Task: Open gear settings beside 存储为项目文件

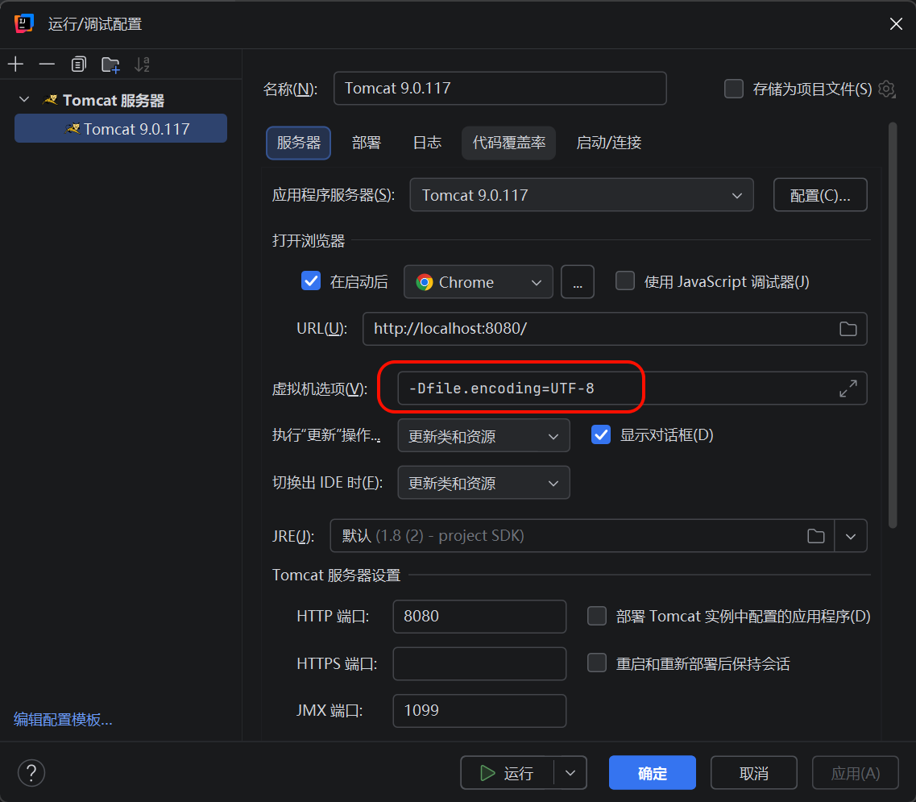Action: 887,89
